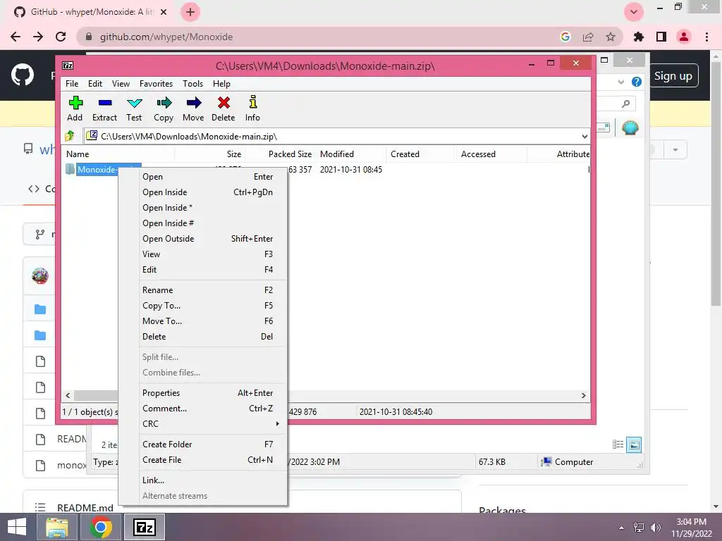Click the Copy toolbar icon
The image size is (722, 541).
[164, 103]
